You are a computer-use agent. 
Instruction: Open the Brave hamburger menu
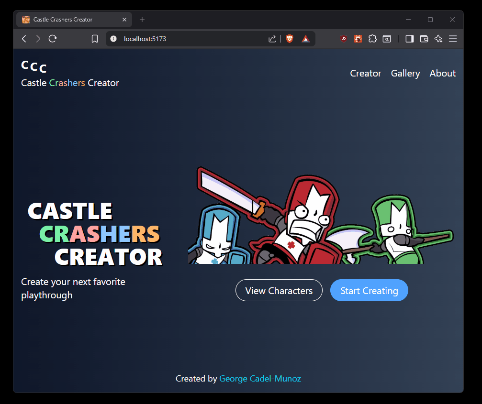click(x=453, y=39)
